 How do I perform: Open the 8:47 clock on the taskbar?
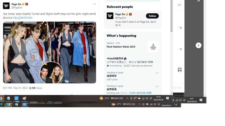coord(192,100)
